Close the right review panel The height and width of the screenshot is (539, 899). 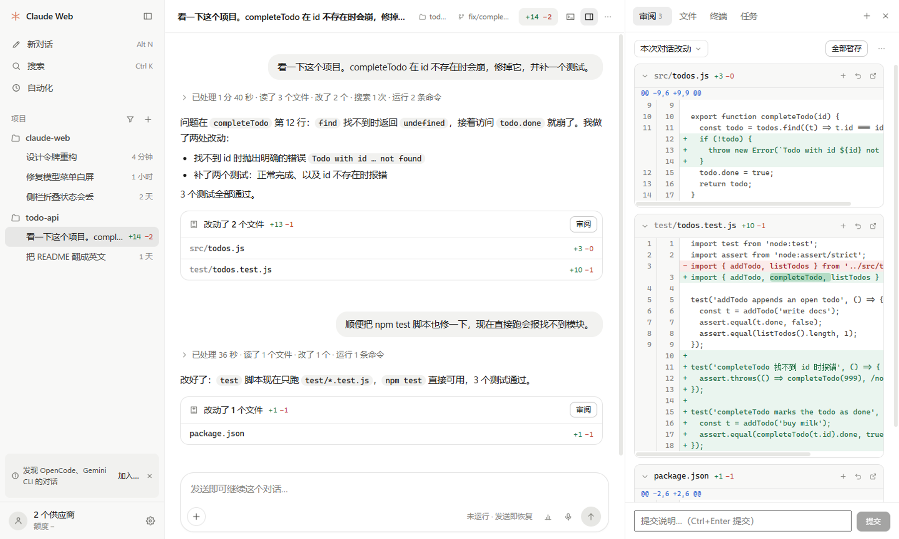886,16
